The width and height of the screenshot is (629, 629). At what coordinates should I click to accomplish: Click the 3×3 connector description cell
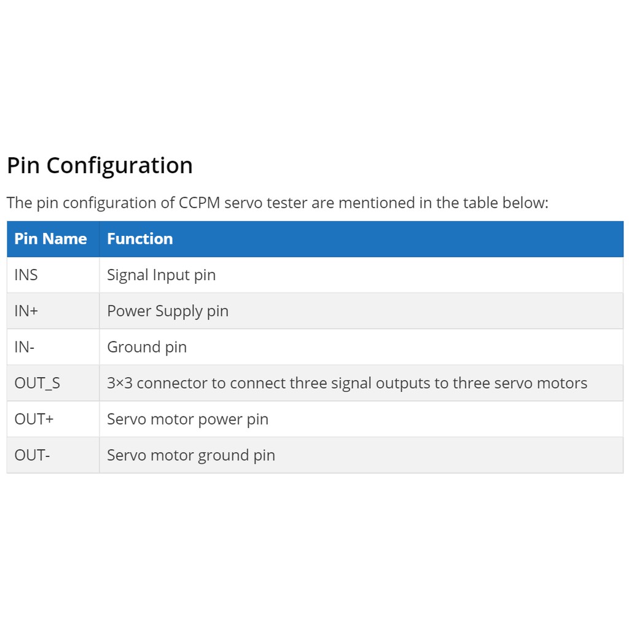pyautogui.click(x=361, y=383)
